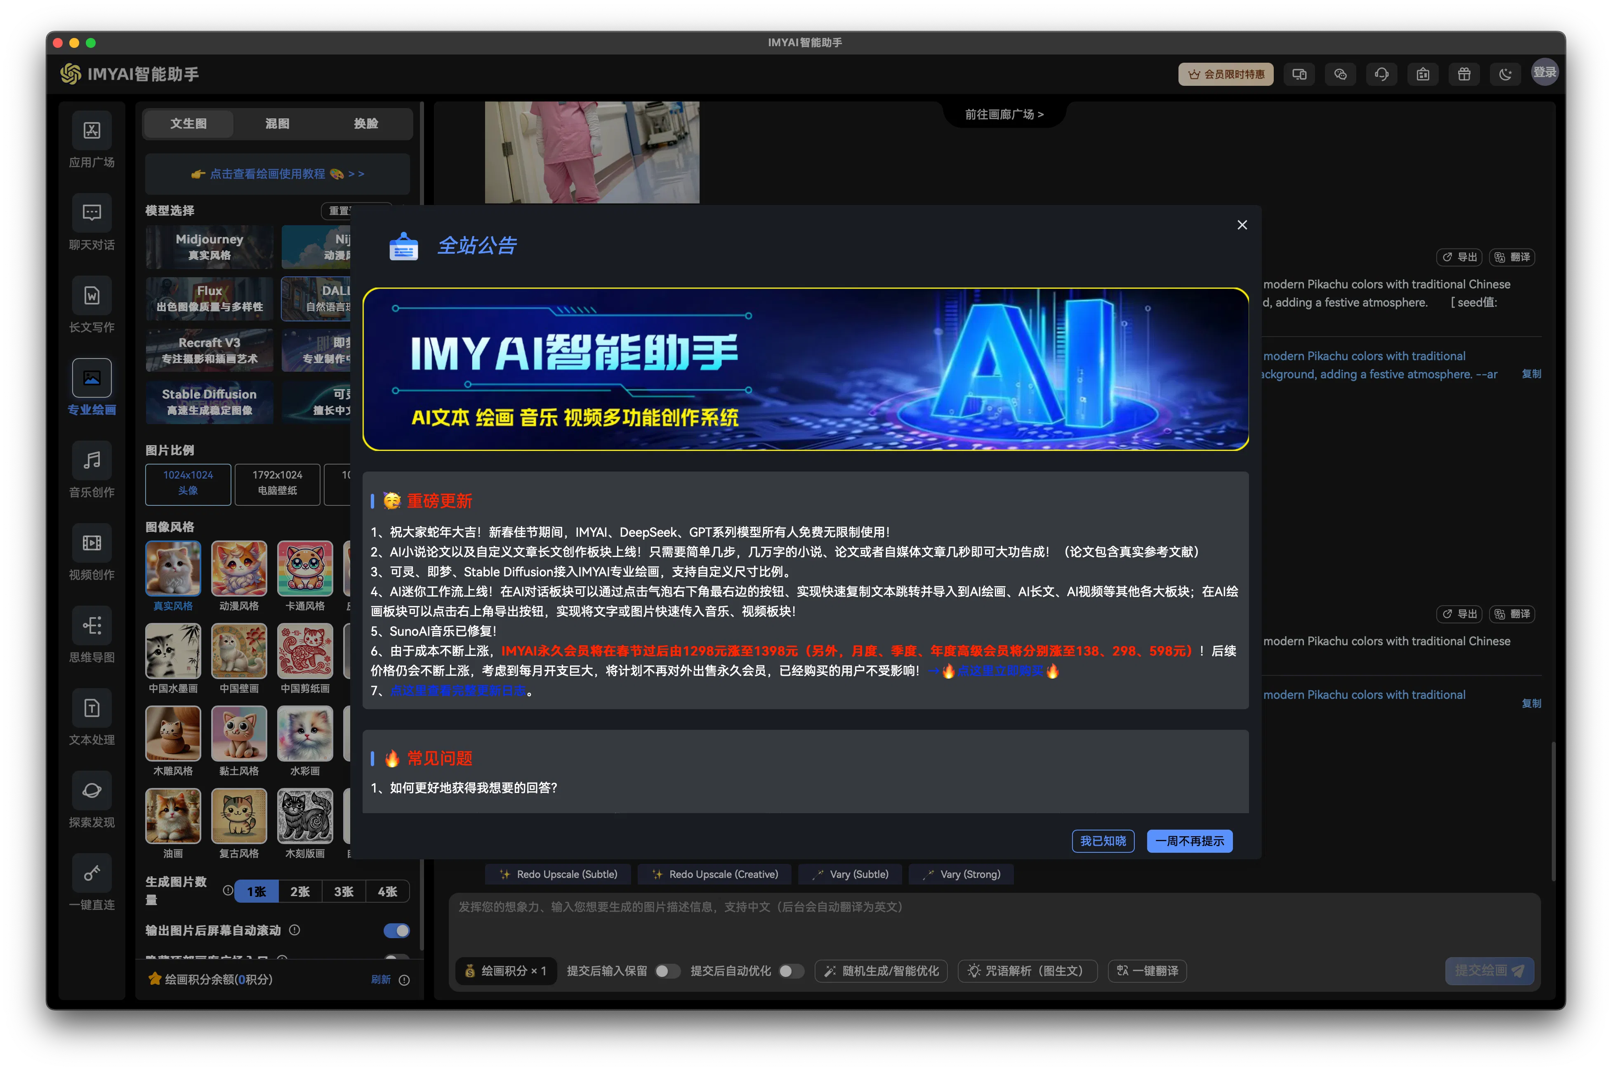Click 会员限时特惠 button
The image size is (1612, 1071).
click(1225, 74)
